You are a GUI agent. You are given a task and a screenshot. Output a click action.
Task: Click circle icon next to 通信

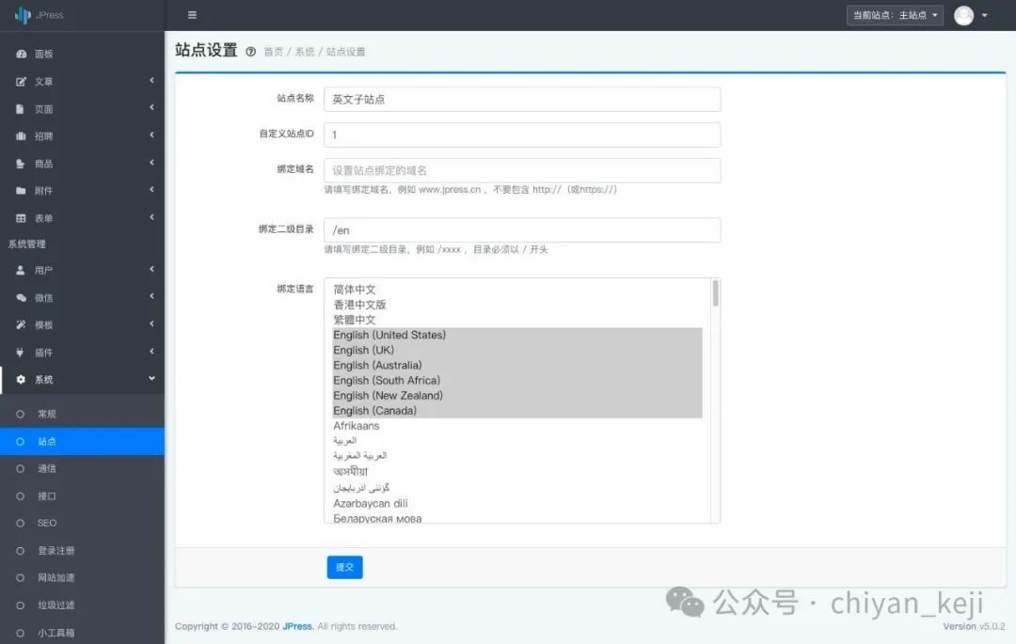click(20, 468)
